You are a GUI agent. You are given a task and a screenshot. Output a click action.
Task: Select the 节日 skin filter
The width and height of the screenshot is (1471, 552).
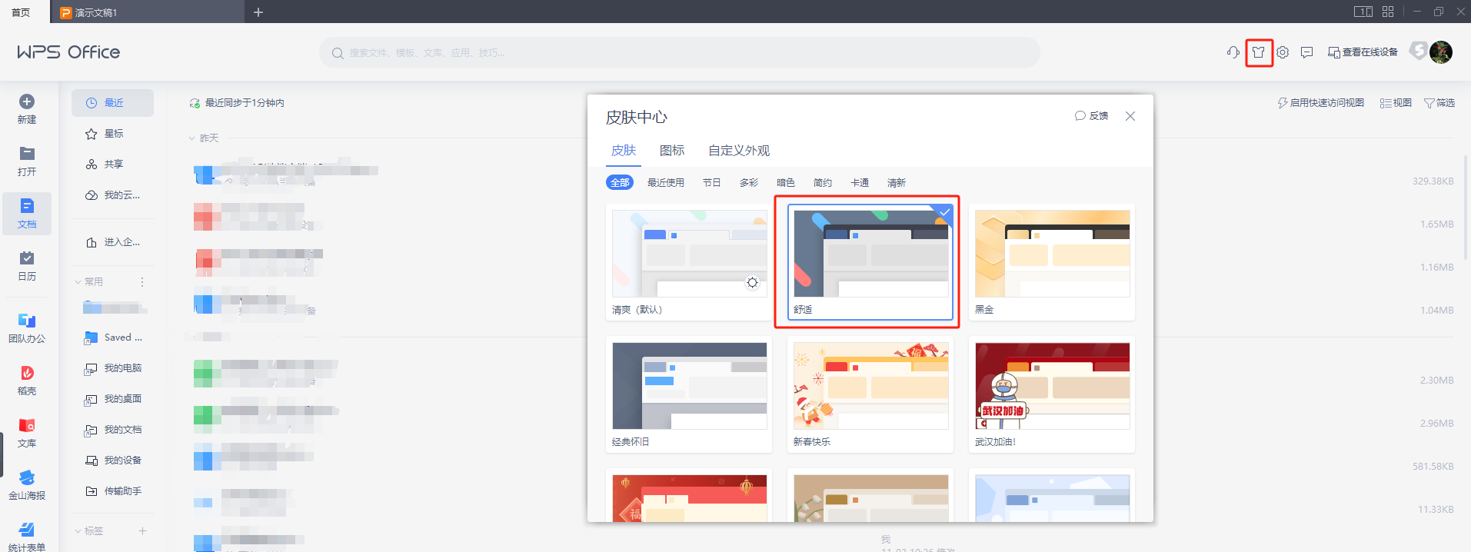pos(712,183)
